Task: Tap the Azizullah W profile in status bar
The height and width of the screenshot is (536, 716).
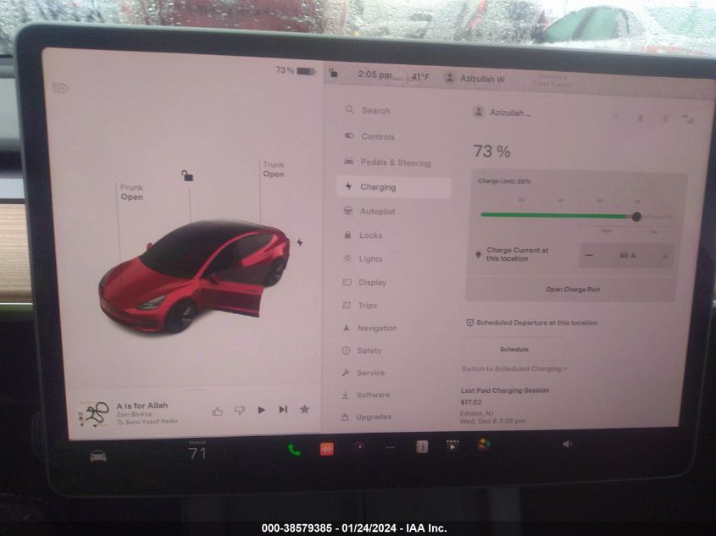Action: click(475, 79)
